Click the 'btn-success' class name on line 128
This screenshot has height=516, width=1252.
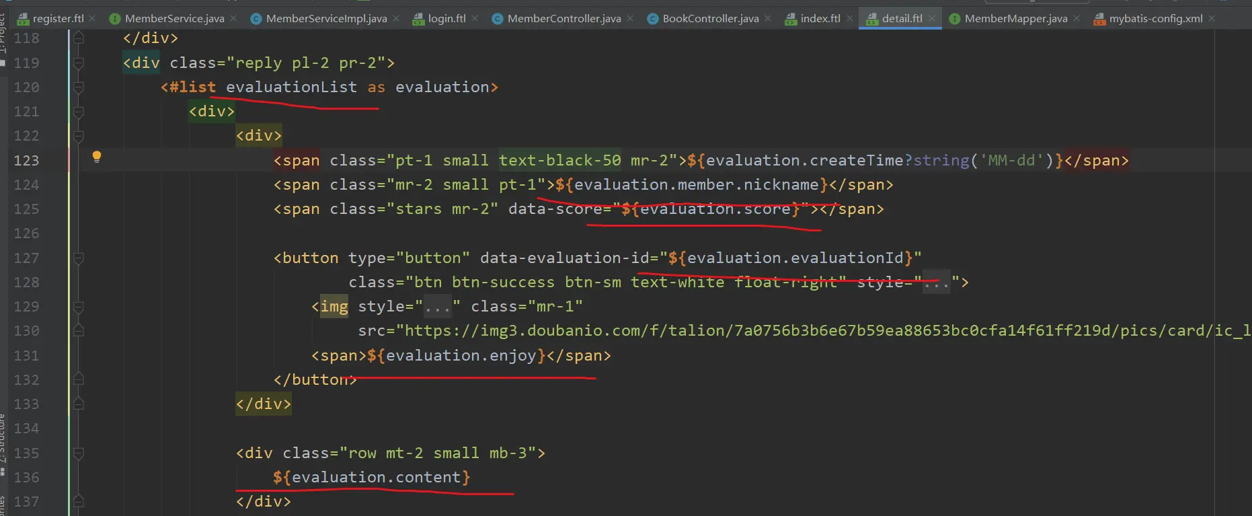[x=503, y=283]
